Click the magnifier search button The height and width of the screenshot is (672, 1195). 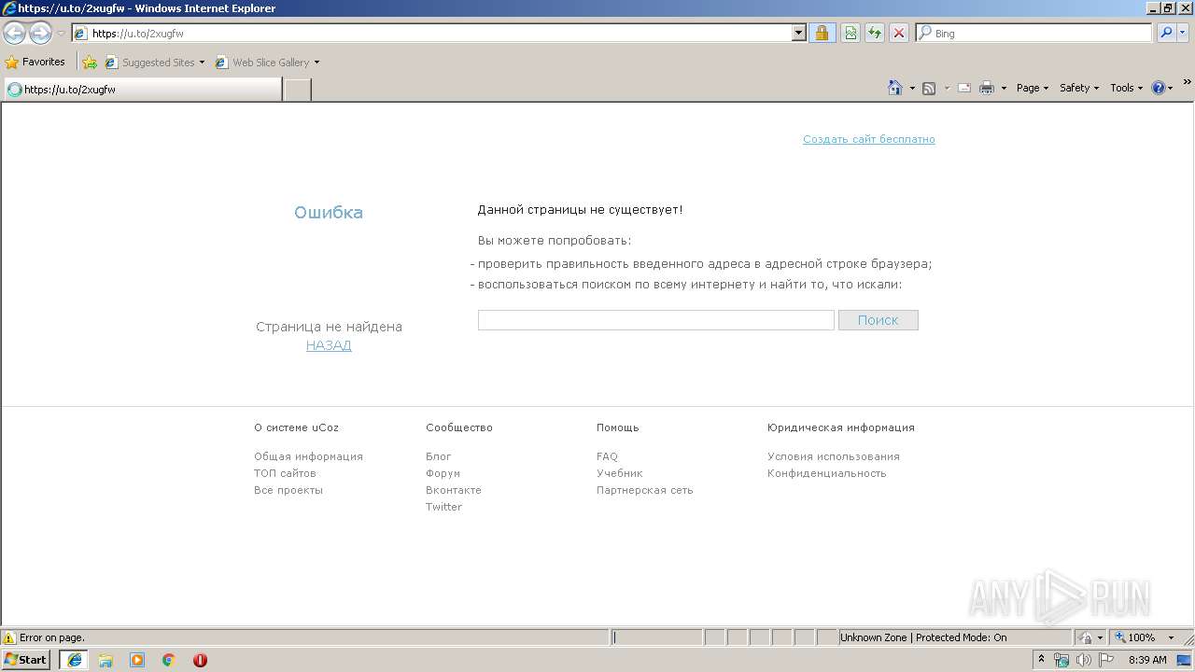pyautogui.click(x=1166, y=33)
